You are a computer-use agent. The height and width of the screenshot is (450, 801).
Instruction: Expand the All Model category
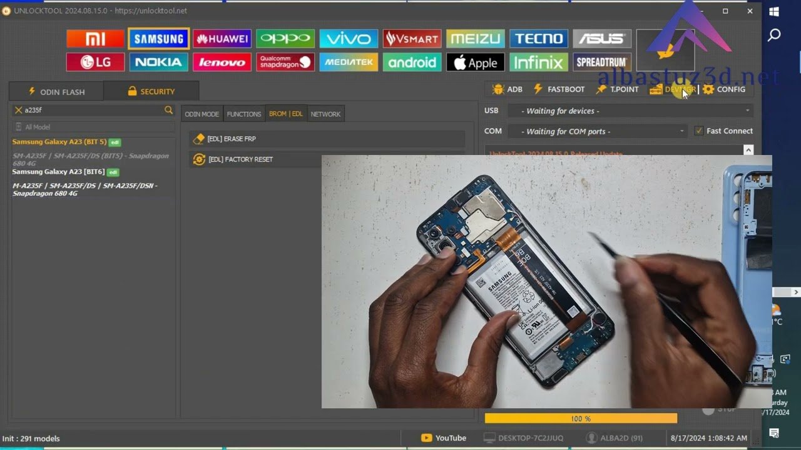coord(94,127)
